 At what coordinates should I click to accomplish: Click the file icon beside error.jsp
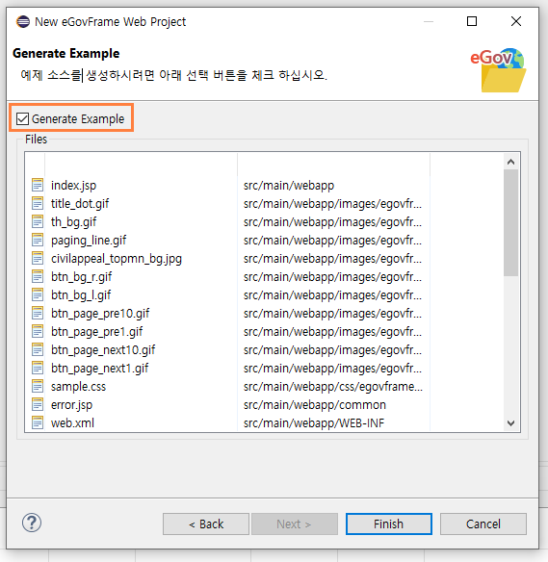[x=38, y=404]
